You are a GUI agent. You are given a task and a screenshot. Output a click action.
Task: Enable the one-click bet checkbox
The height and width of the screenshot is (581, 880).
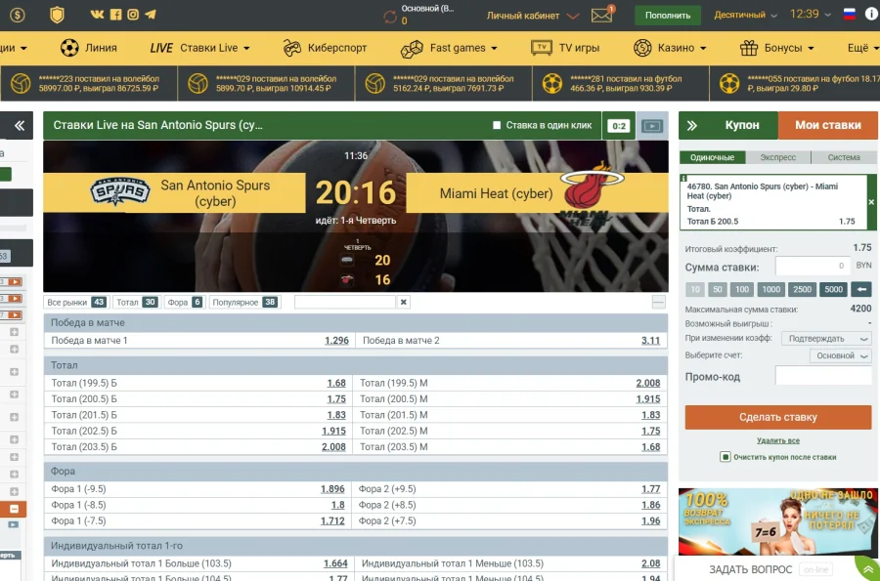(x=497, y=126)
